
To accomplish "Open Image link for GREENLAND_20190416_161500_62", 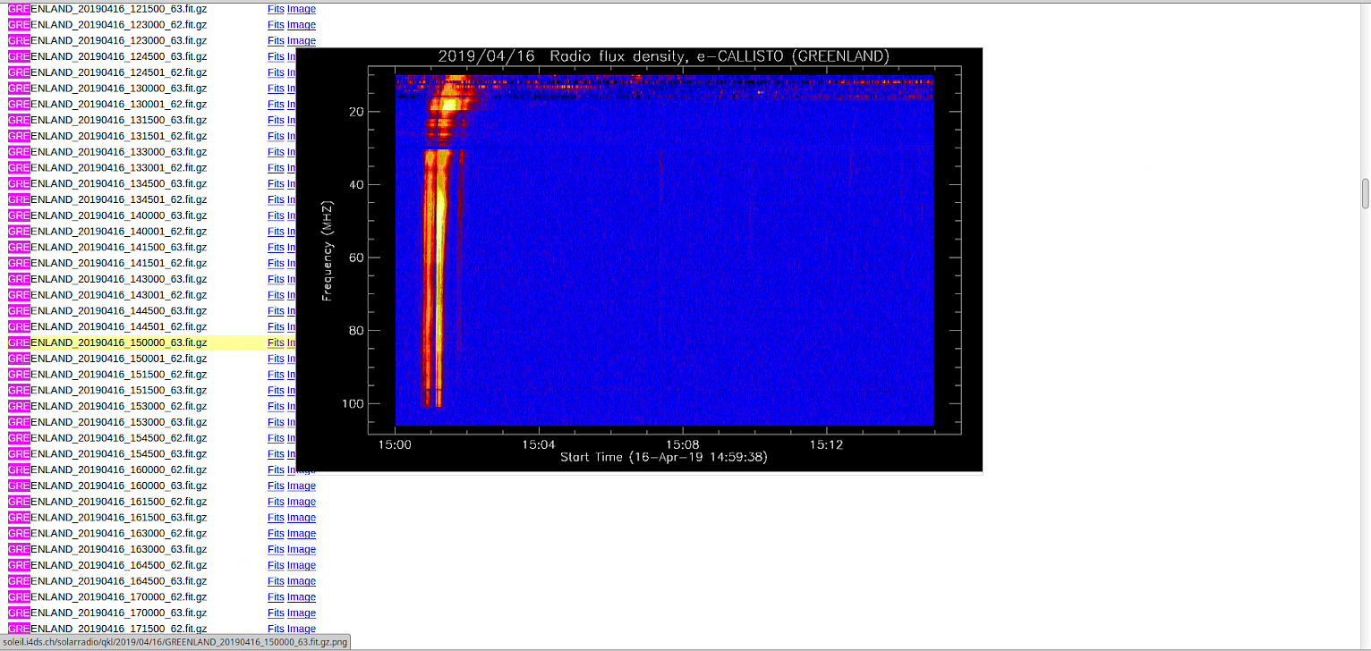I will (x=301, y=502).
